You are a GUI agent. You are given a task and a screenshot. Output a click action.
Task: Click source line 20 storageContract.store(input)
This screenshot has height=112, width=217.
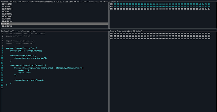[29, 80]
